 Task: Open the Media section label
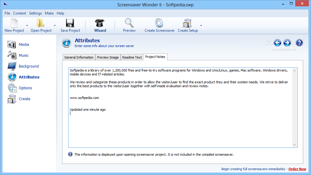[x=24, y=45]
